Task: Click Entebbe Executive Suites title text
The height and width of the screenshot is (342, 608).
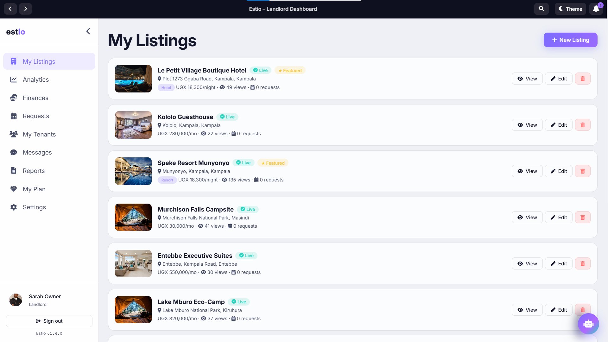Action: pyautogui.click(x=195, y=256)
